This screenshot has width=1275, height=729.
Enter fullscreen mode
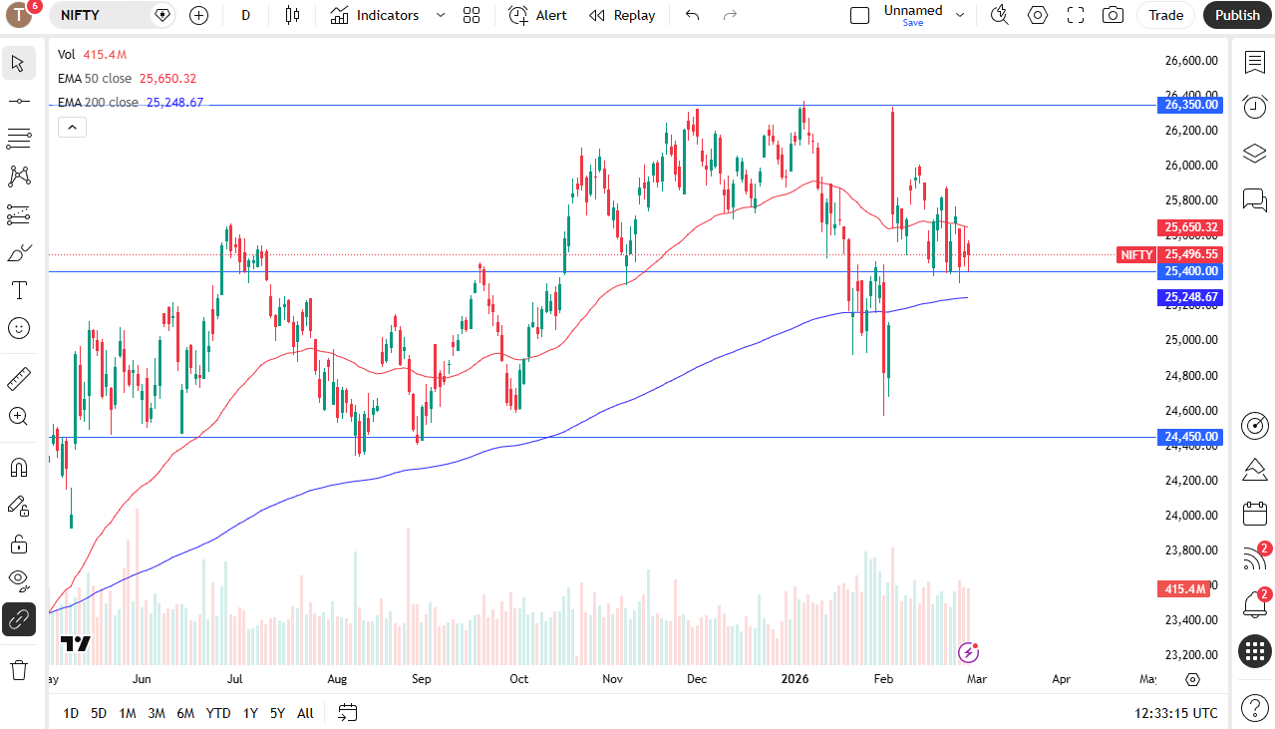click(1076, 15)
